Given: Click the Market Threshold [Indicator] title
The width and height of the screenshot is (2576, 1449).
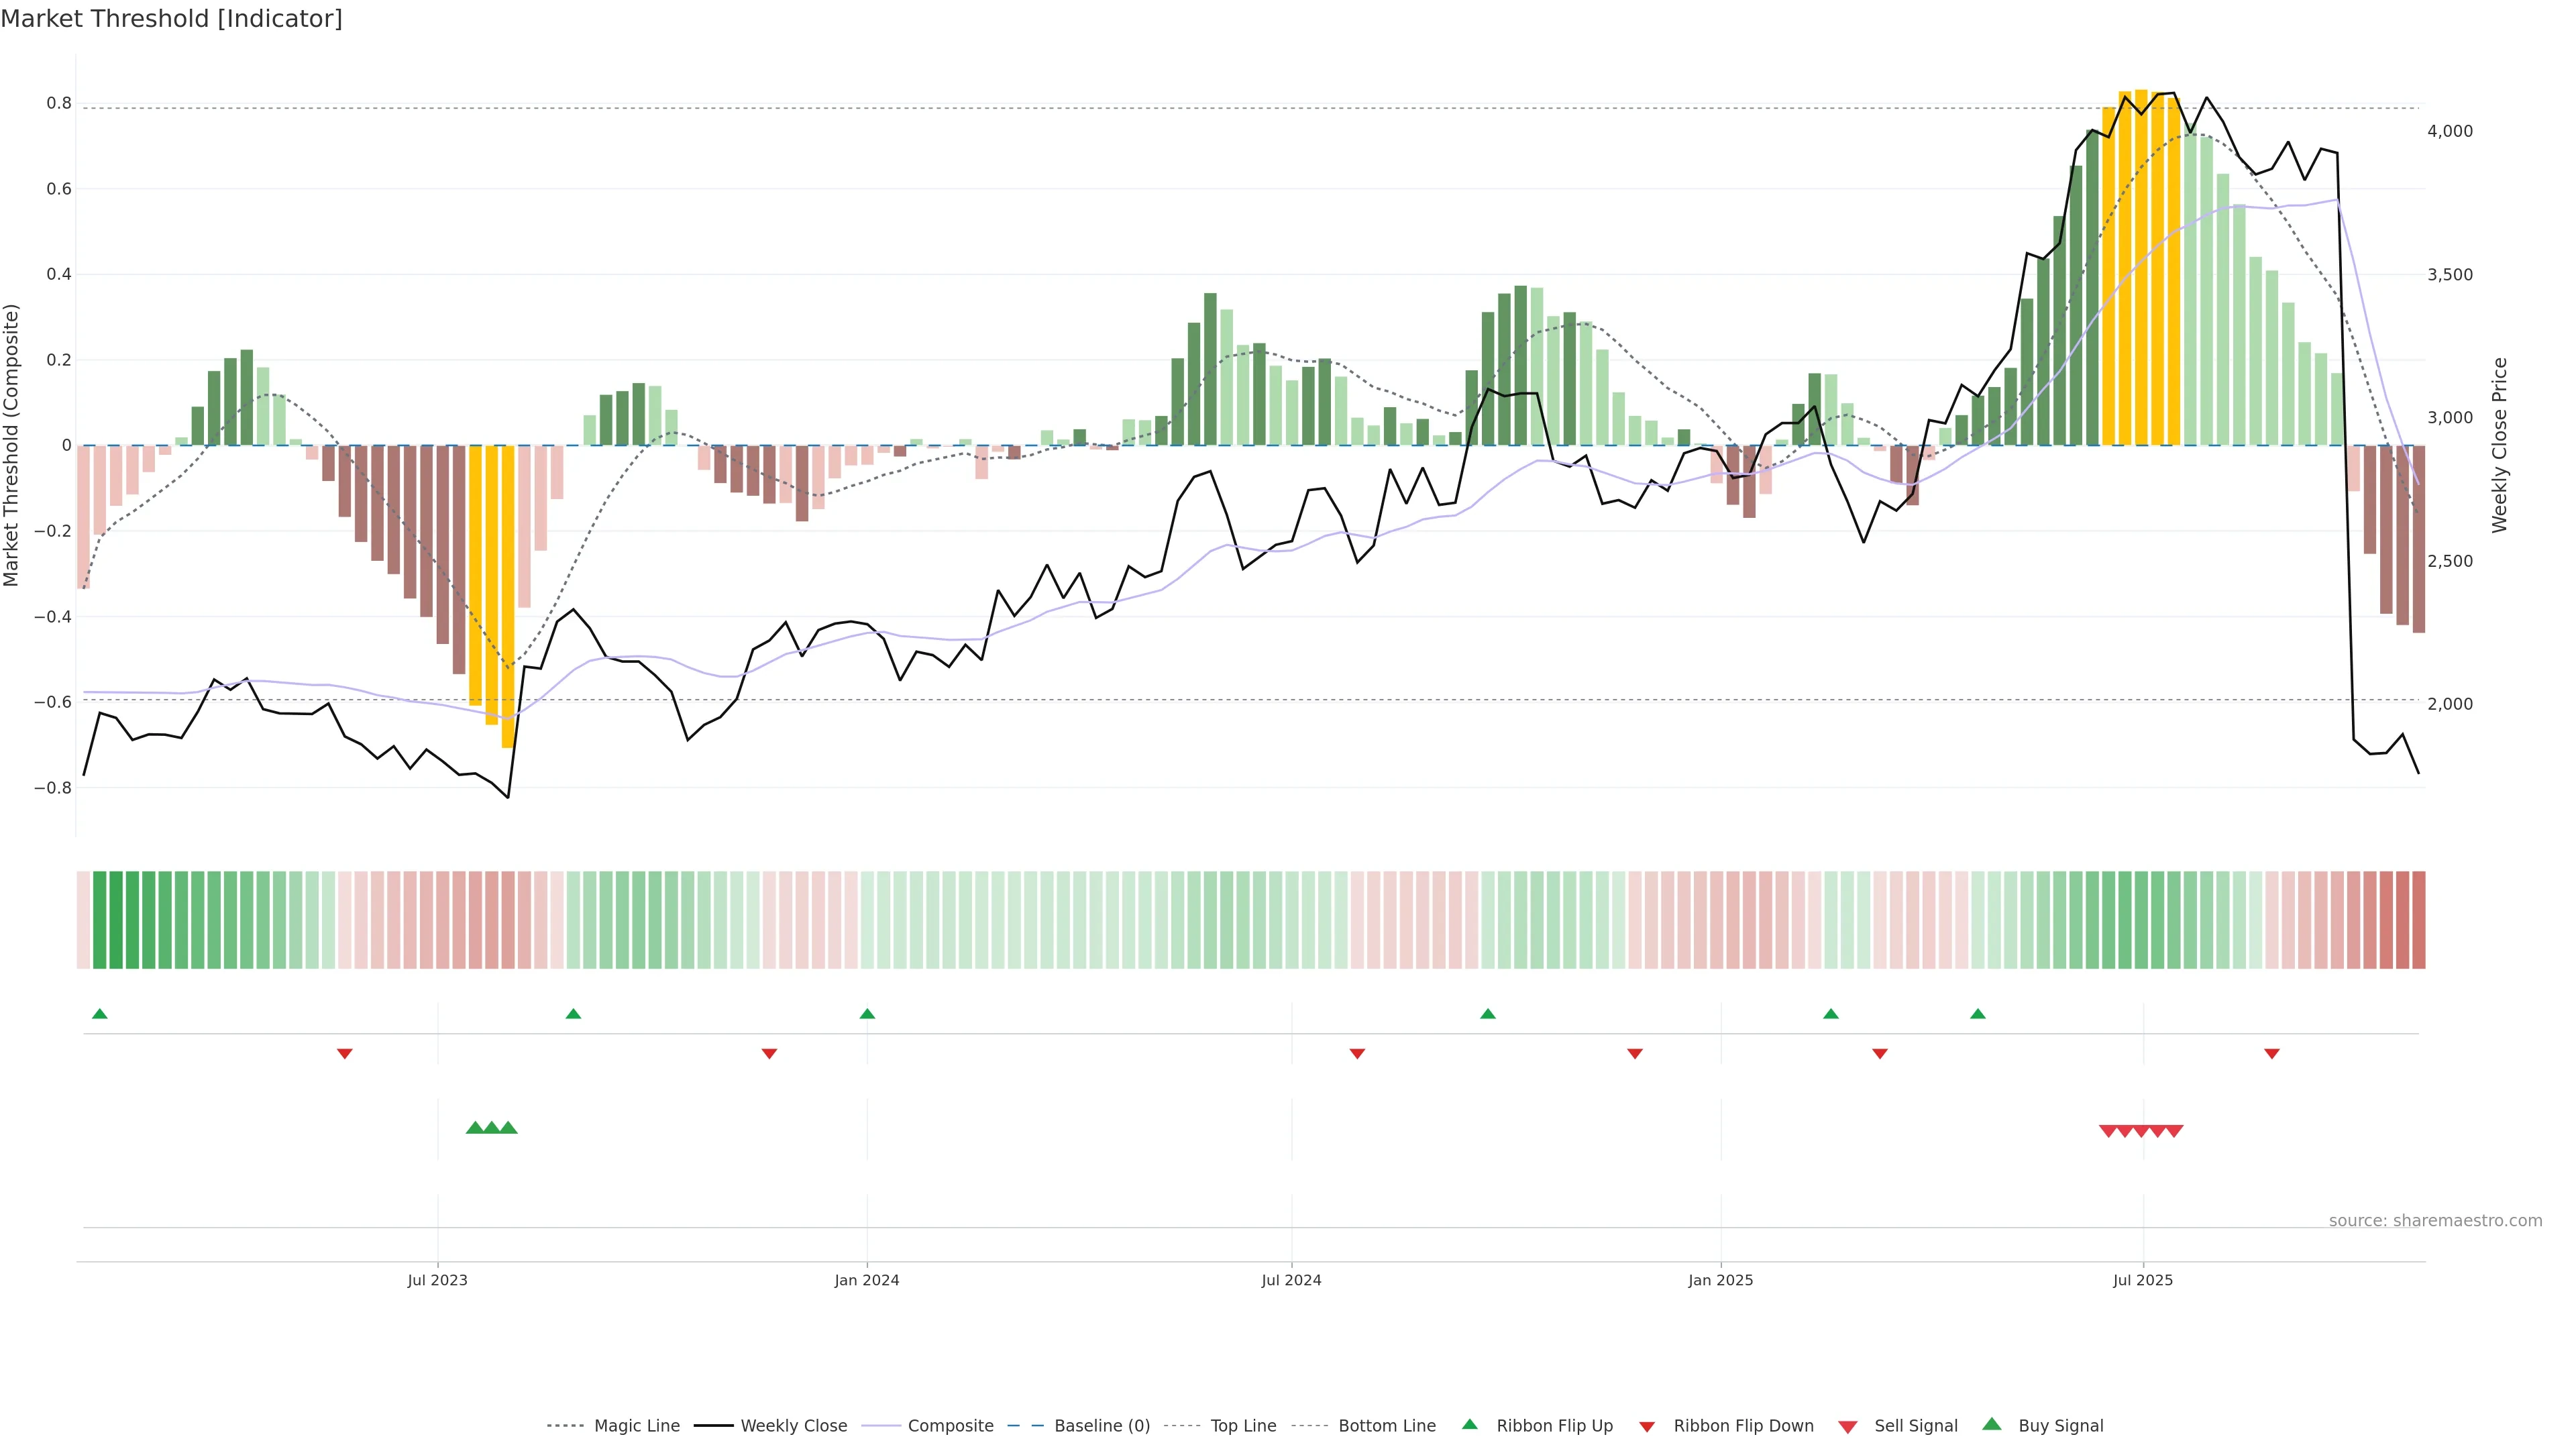Looking at the screenshot, I should point(171,19).
